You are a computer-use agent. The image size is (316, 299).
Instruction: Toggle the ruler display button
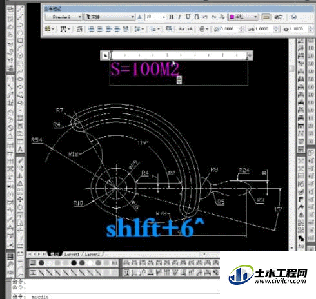[266, 17]
